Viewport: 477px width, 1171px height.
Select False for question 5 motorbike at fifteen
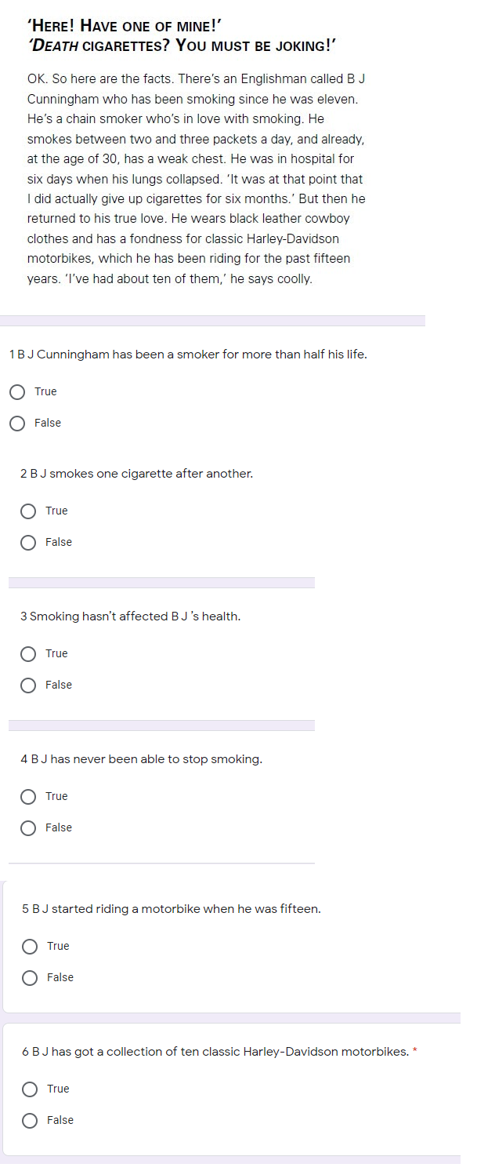click(x=31, y=978)
